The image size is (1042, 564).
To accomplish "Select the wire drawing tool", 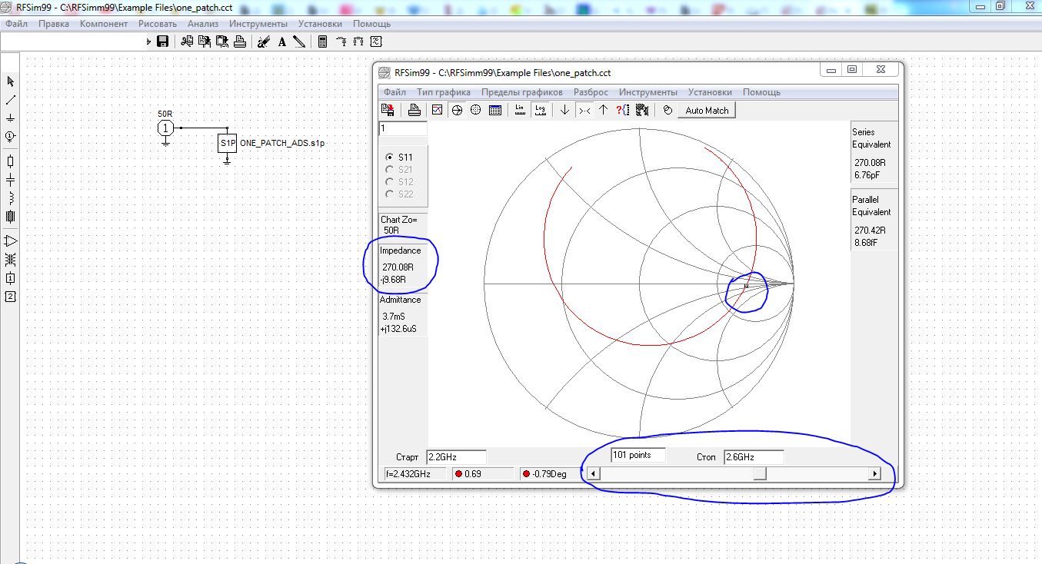I will tap(11, 100).
